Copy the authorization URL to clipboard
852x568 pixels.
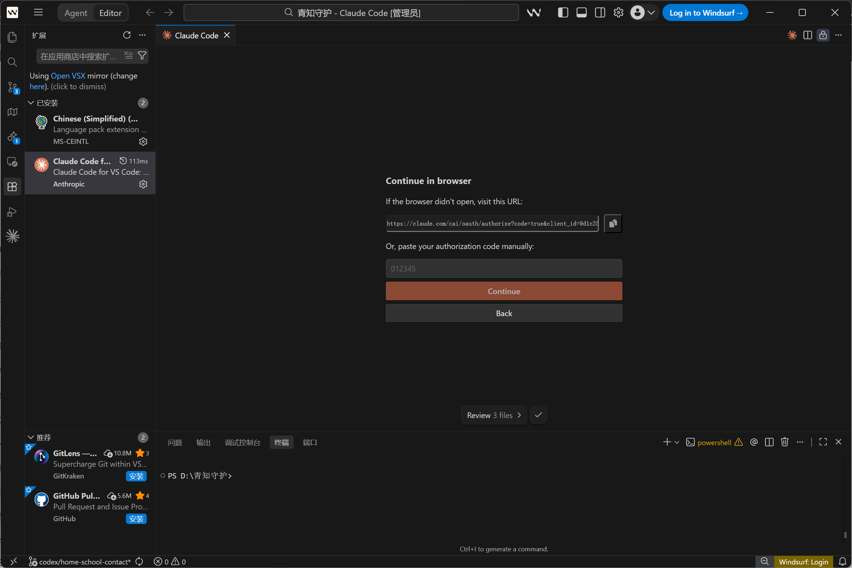tap(613, 223)
